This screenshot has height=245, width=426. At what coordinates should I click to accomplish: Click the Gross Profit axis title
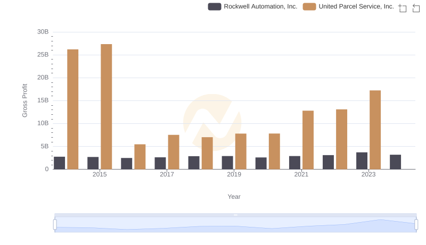tap(24, 100)
